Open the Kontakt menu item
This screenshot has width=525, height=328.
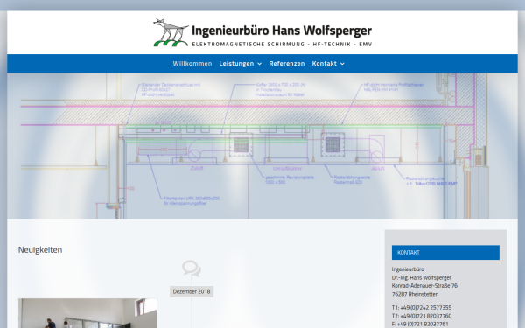324,63
